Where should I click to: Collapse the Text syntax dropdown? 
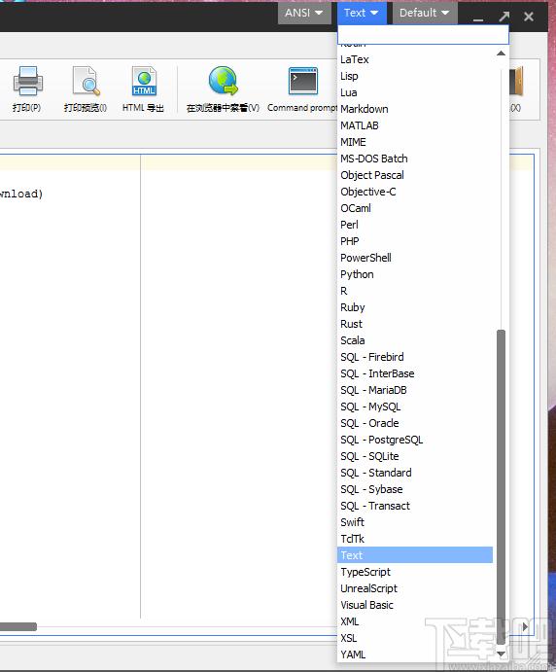coord(362,13)
